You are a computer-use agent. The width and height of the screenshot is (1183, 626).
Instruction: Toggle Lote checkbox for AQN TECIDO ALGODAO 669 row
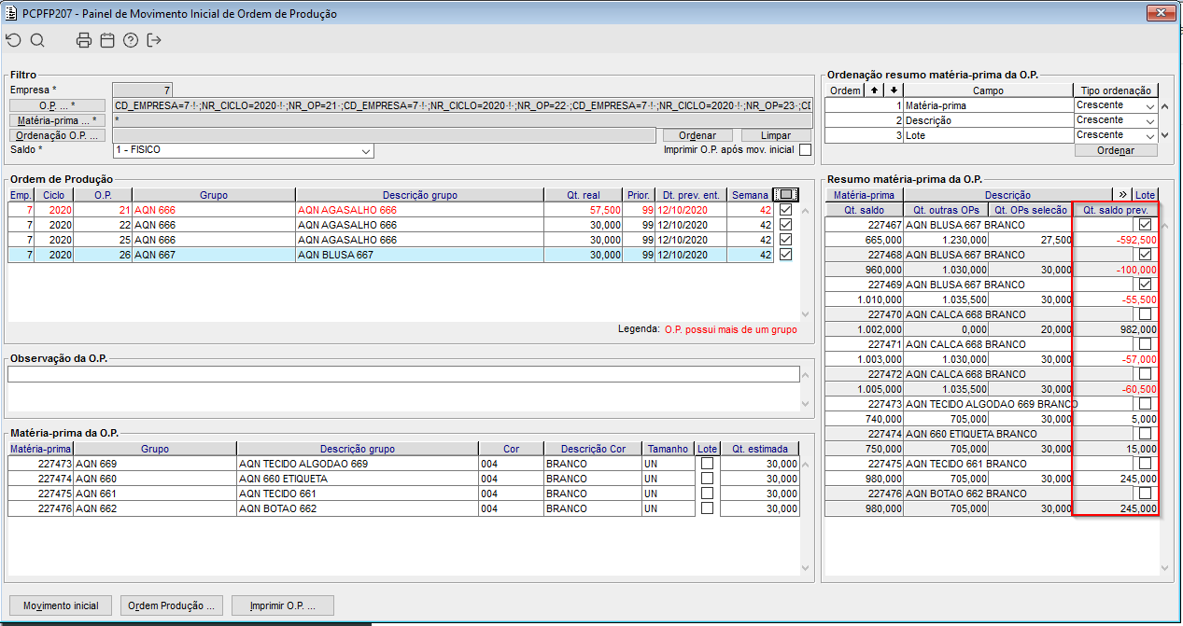pos(707,464)
